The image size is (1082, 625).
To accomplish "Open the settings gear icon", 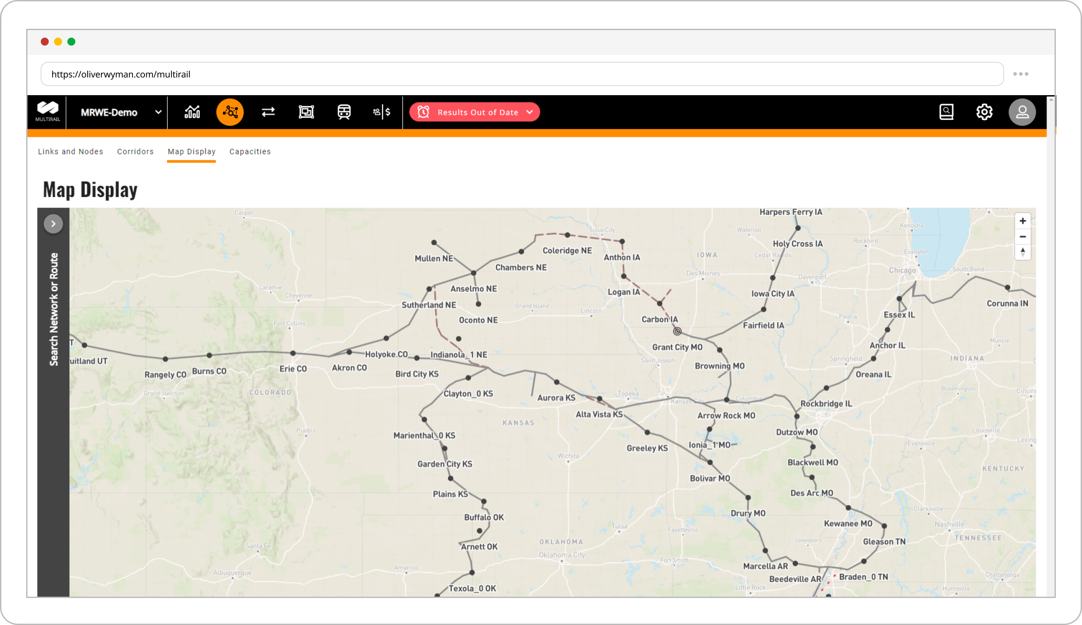I will 984,112.
